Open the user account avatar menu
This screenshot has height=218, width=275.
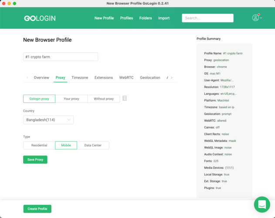[256, 18]
